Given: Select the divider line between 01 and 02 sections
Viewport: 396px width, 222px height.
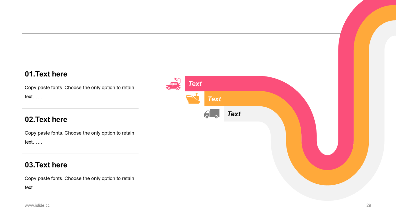Looking at the screenshot, I should pos(80,108).
